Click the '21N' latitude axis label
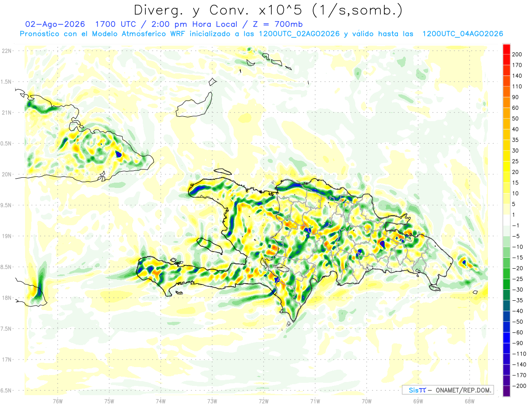Image resolution: width=527 pixels, height=407 pixels. click(7, 112)
